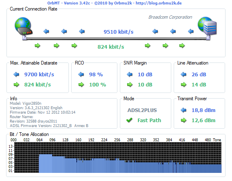Click the router modem globe icon
This screenshot has width=232, height=181.
point(23,26)
